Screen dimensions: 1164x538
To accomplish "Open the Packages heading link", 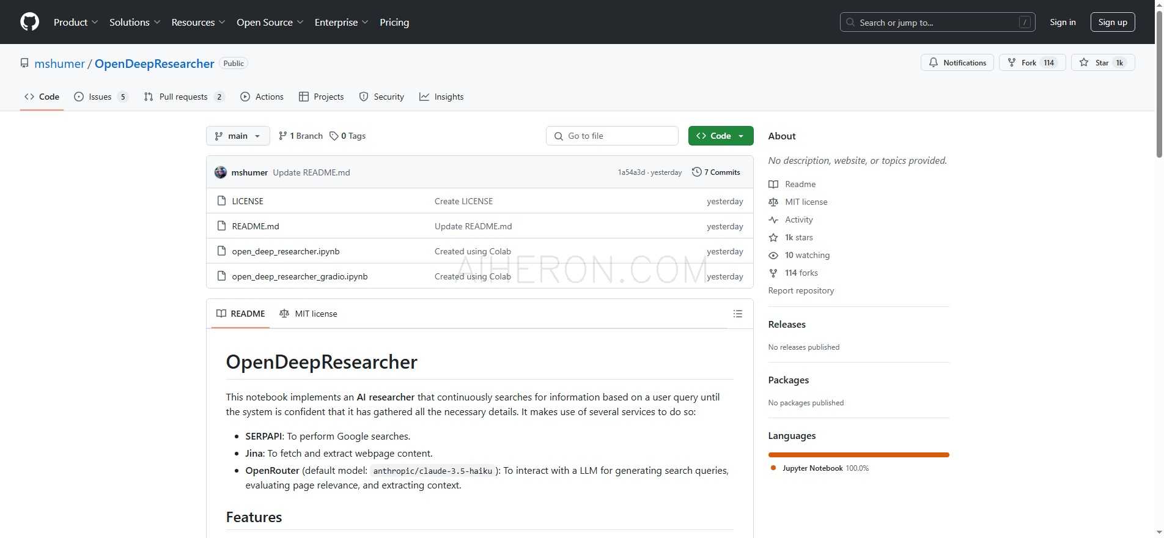I will tap(789, 380).
